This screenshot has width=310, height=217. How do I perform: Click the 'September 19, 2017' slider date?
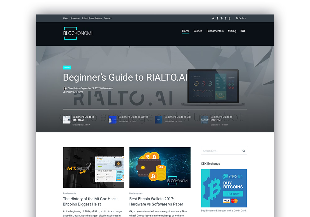click(127, 122)
